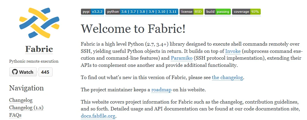The image size is (307, 120).
Task: Click the pypi v3.2.2 badge
Action: pos(92,12)
